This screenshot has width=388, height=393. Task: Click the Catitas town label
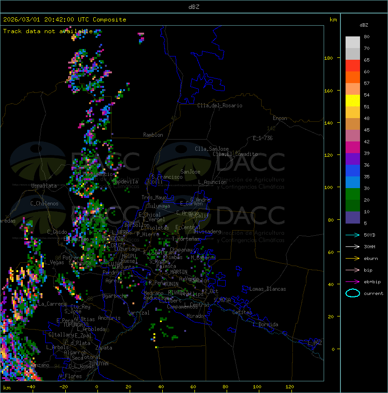pos(242,312)
